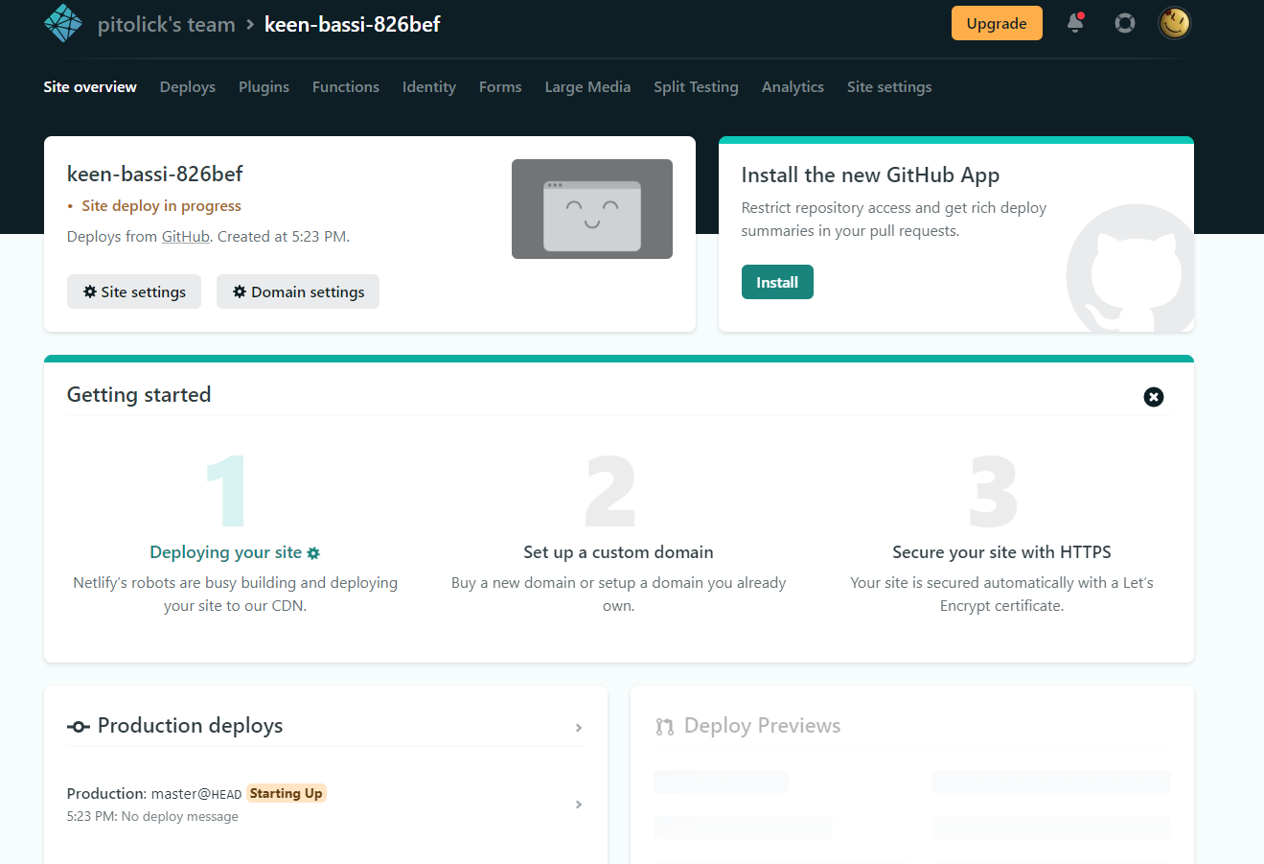Click Secure your site with HTTPS step
This screenshot has height=864, width=1264.
1001,552
